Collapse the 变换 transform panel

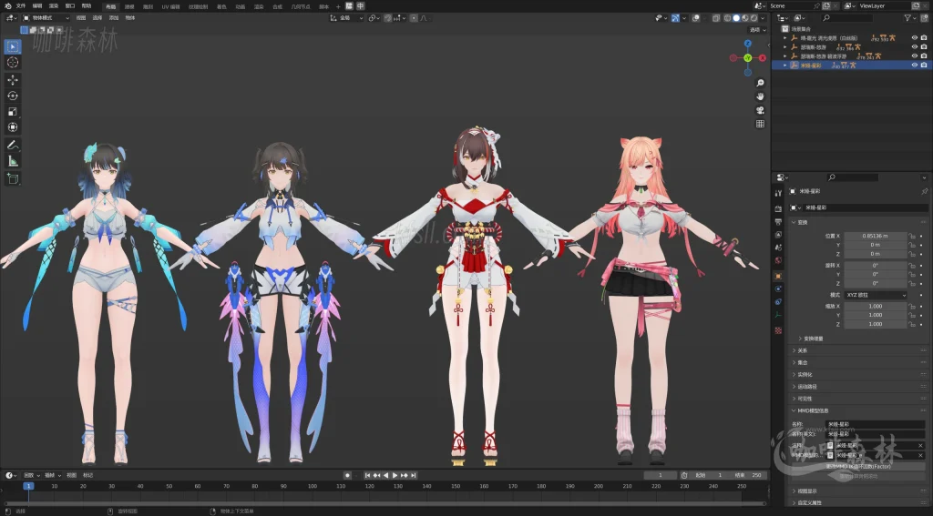[x=802, y=222]
